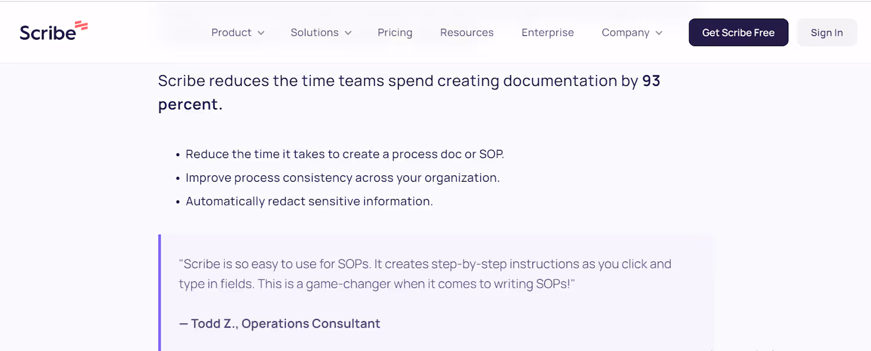Click the Sign In button

827,33
